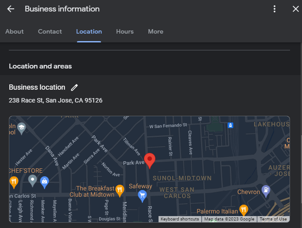Open Keyboard shortcuts on the map
The height and width of the screenshot is (228, 302).
point(180,219)
